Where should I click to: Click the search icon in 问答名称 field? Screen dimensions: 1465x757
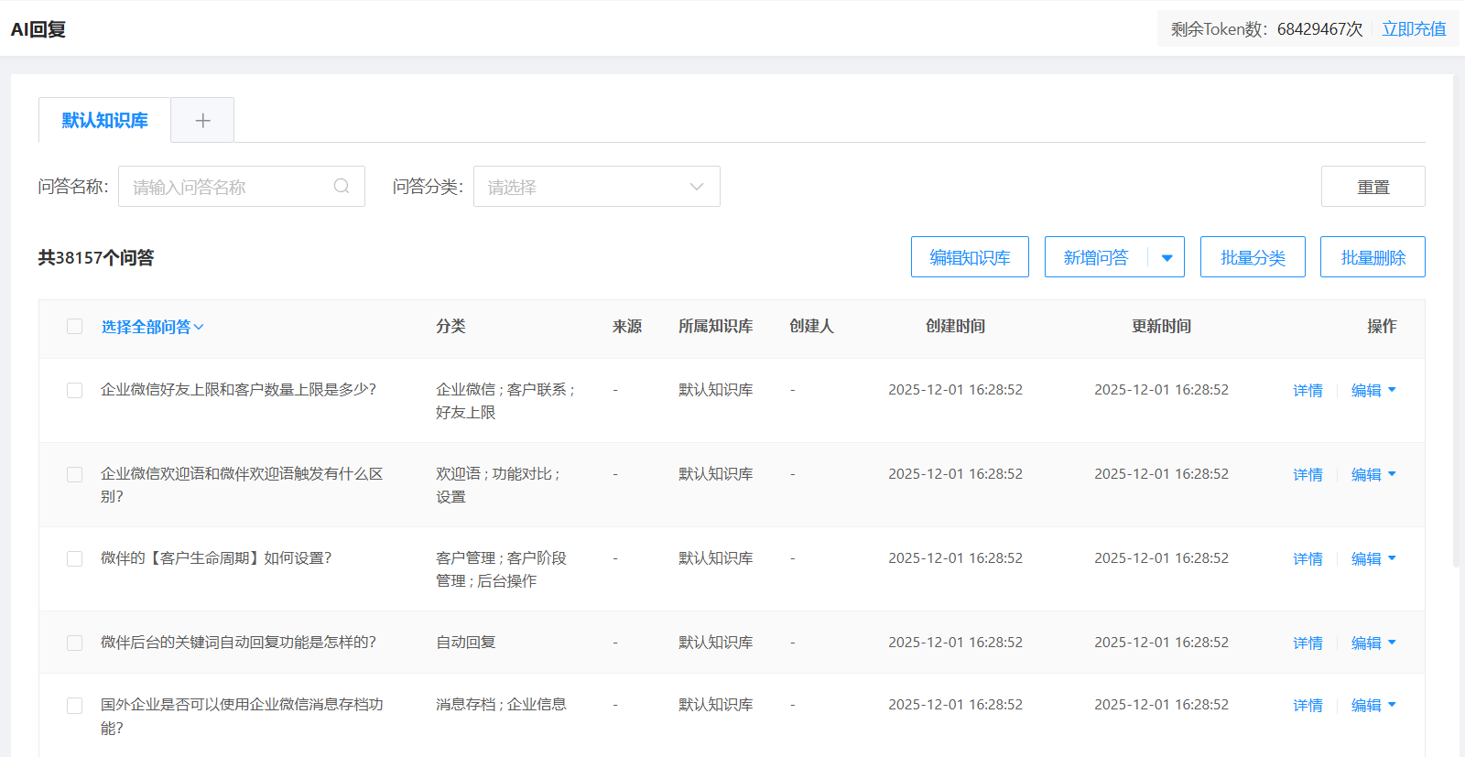(x=342, y=187)
